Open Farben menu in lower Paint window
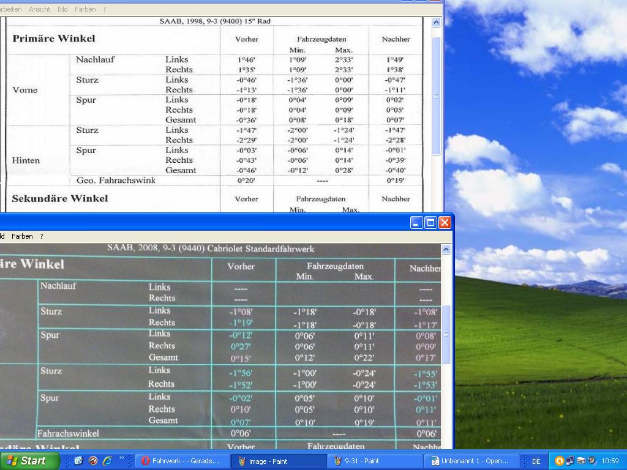This screenshot has height=470, width=627. (x=22, y=236)
